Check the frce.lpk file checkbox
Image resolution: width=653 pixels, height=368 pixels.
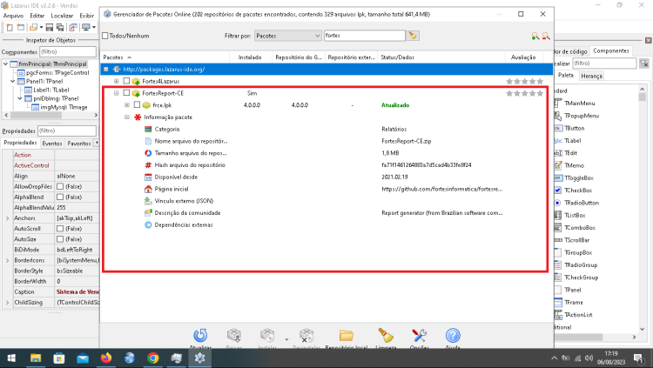[137, 105]
